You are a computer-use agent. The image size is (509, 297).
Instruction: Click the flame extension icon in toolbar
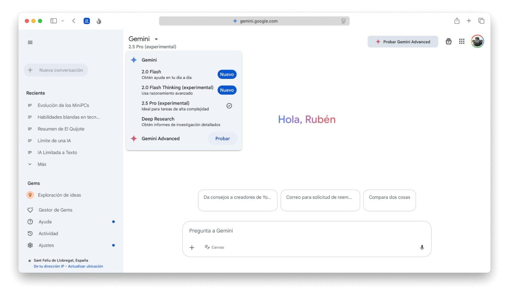tap(99, 21)
